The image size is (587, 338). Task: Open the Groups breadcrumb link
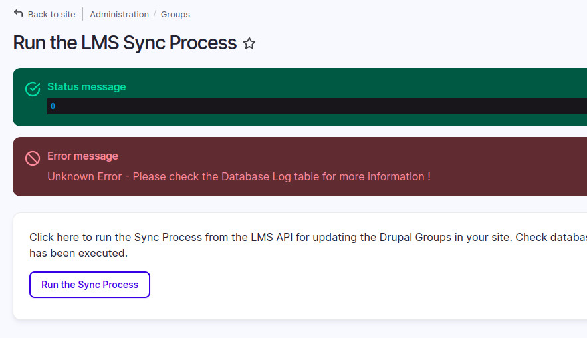176,14
